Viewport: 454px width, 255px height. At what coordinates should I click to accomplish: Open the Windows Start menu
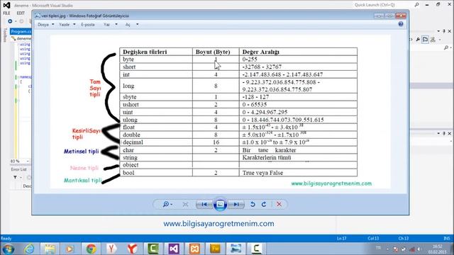[x=9, y=249]
